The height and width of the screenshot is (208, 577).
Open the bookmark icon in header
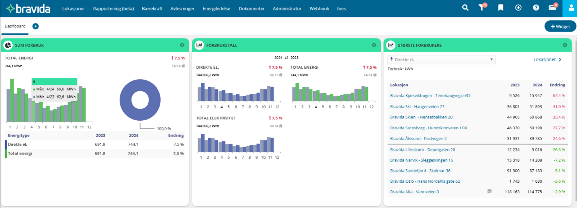tap(501, 8)
